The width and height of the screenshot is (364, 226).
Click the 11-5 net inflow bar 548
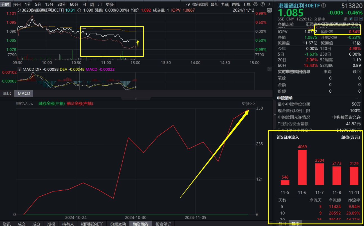(285, 182)
